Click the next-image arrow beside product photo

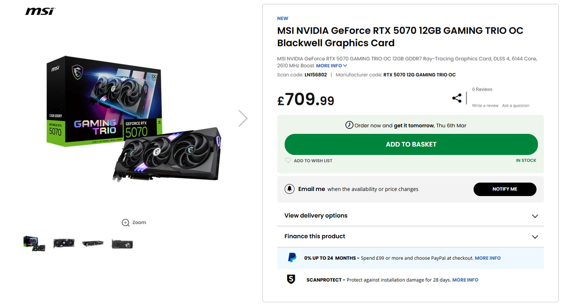[243, 118]
